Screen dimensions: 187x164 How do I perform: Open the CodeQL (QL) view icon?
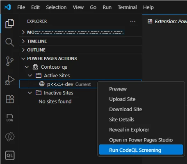pos(10,155)
